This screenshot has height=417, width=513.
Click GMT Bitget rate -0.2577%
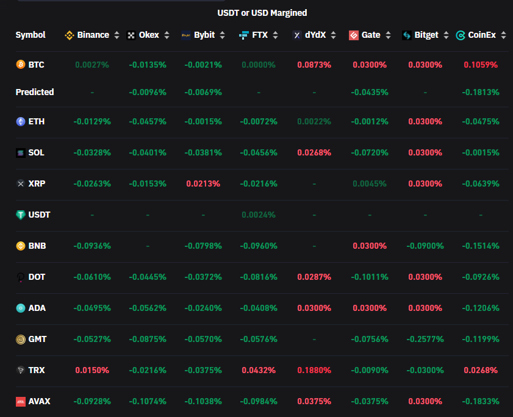(425, 339)
